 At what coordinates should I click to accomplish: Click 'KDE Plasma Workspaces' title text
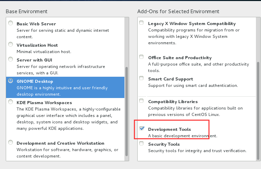point(44,103)
